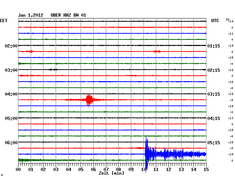Viewport: 235px width, 179px height.
Task: Click the DC offset value "-19"
Action: pyautogui.click(x=231, y=46)
